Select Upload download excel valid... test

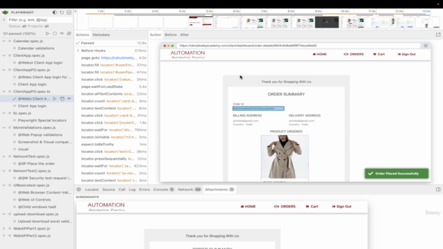44,221
